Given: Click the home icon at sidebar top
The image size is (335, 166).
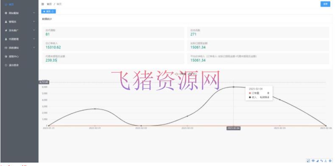Looking at the screenshot, I should pyautogui.click(x=6, y=4).
